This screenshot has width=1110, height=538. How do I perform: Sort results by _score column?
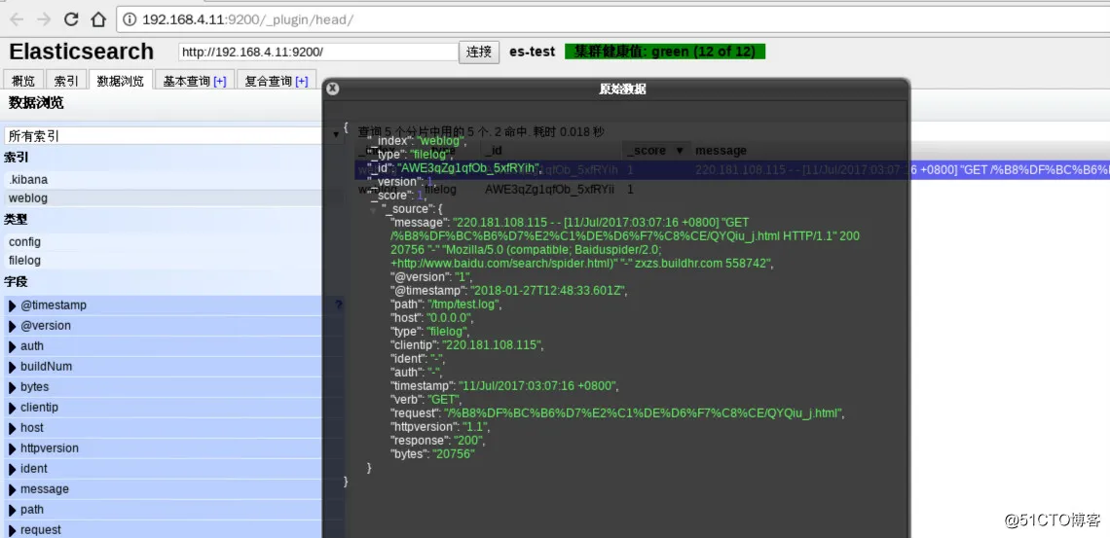[657, 151]
